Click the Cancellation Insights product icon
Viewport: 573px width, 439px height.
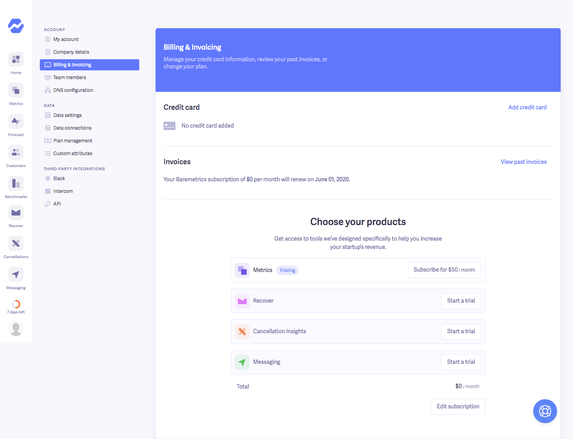(x=242, y=332)
